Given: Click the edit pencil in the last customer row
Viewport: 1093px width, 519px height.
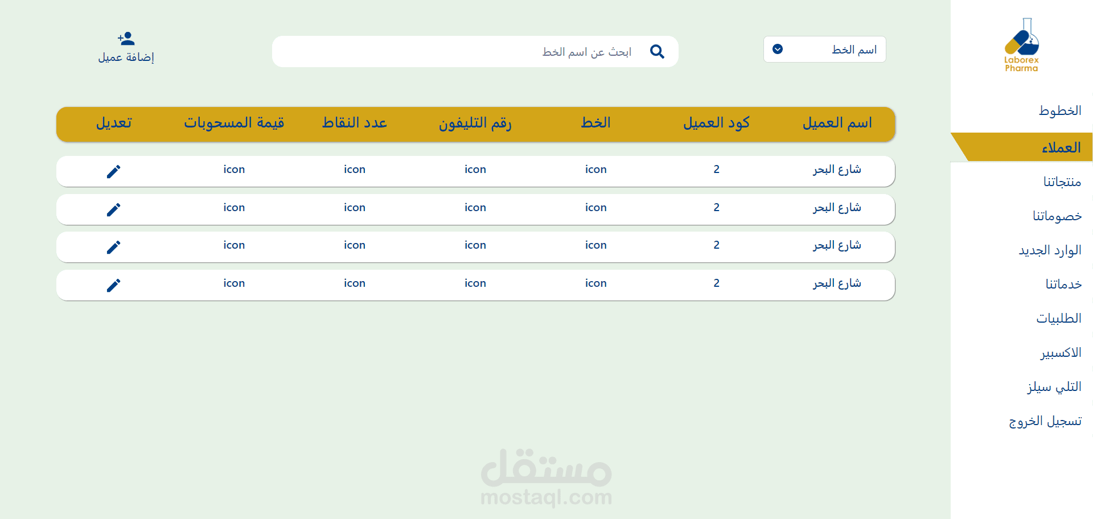Looking at the screenshot, I should 114,285.
